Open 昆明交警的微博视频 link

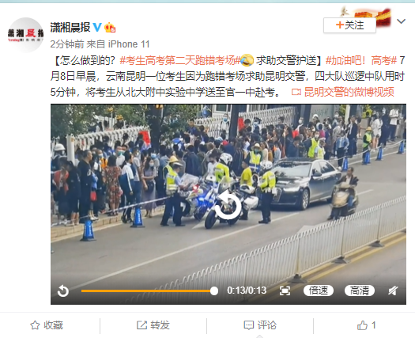pyautogui.click(x=343, y=92)
